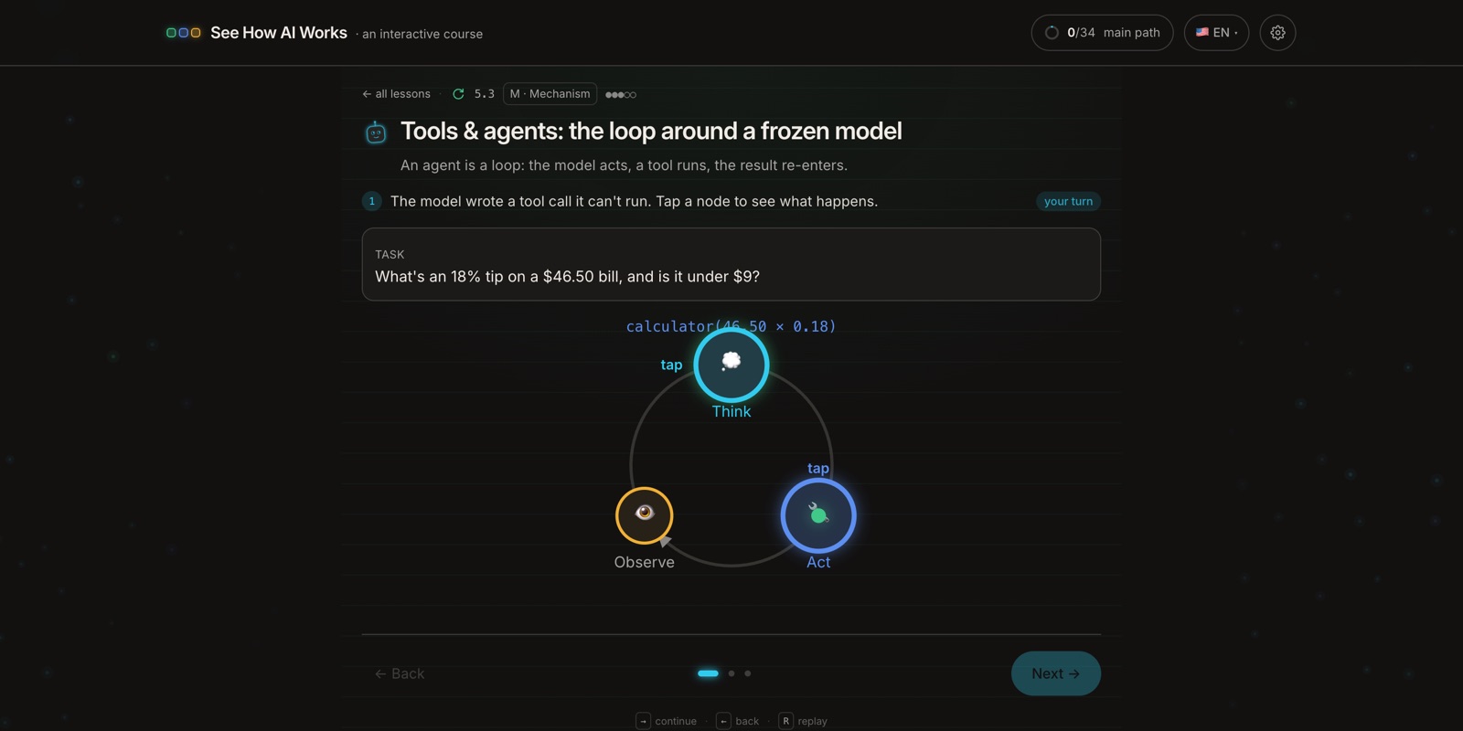Click the Back button at bottom
Viewport: 1463px width, 731px height.
coord(400,673)
